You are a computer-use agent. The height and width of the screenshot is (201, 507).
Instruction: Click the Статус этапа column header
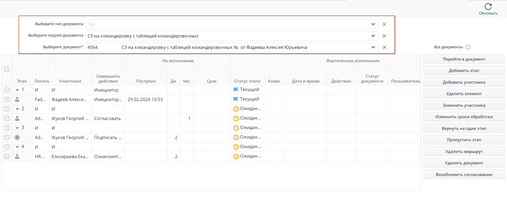click(x=247, y=81)
